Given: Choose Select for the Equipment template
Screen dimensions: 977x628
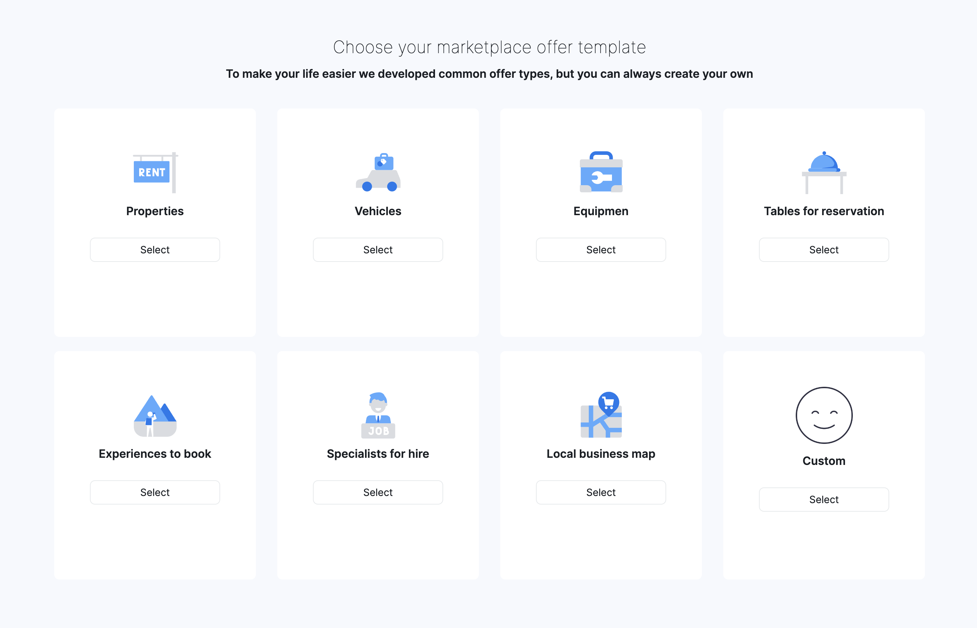Looking at the screenshot, I should (601, 249).
